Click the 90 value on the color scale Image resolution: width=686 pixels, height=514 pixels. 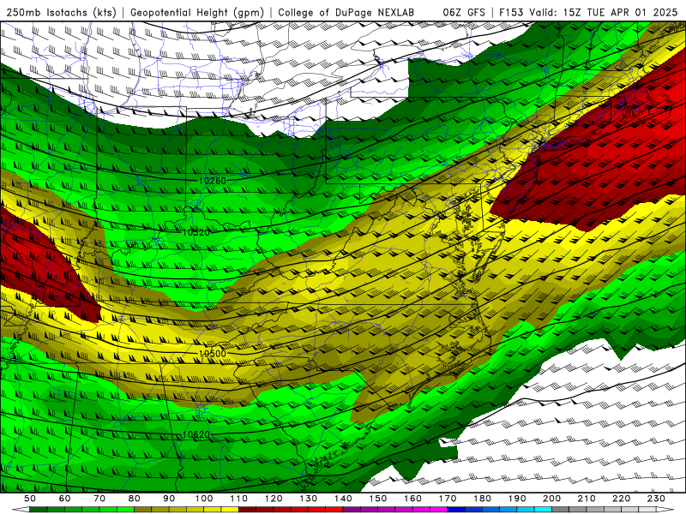[x=169, y=499]
